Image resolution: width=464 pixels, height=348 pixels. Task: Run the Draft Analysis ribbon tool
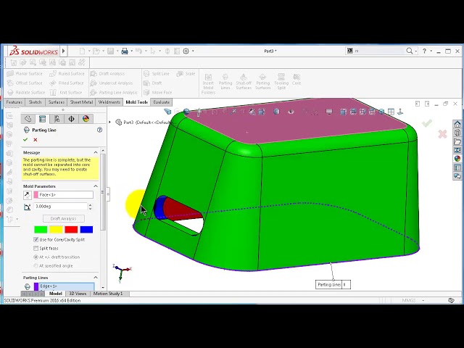point(108,74)
